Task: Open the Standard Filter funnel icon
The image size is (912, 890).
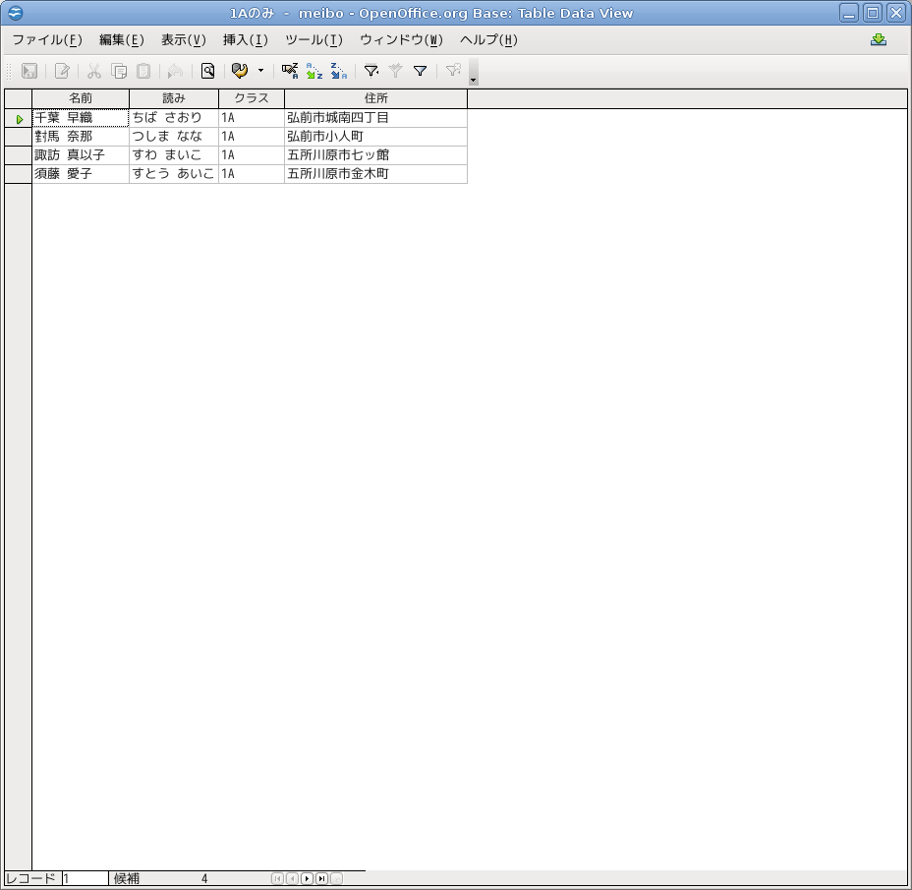Action: point(420,71)
